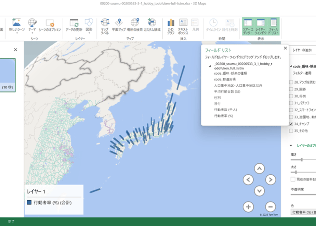
Task: Open the Themes (テーマ) icon
Action: (32, 22)
